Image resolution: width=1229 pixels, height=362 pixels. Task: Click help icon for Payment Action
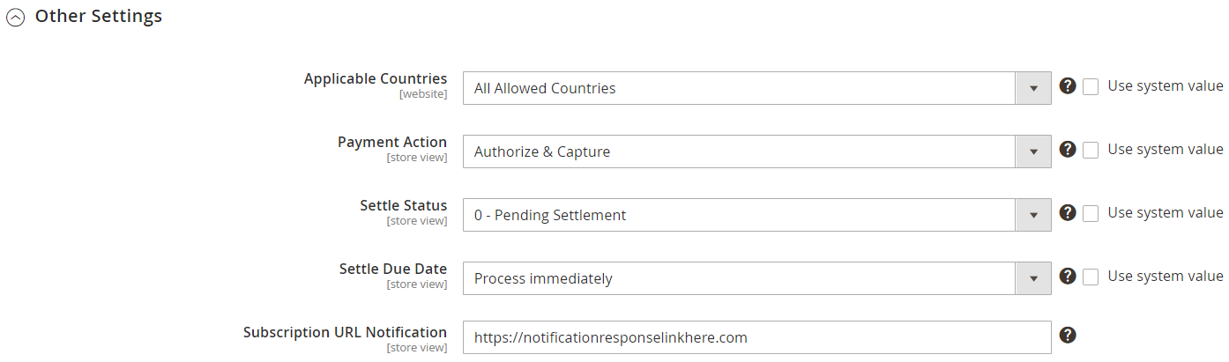pos(1068,150)
